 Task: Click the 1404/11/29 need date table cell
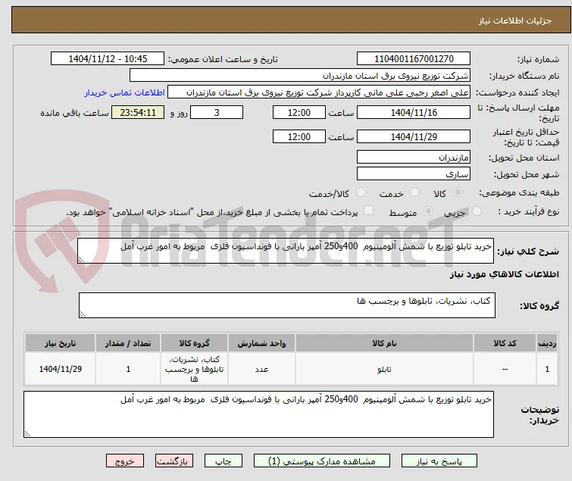pyautogui.click(x=60, y=369)
